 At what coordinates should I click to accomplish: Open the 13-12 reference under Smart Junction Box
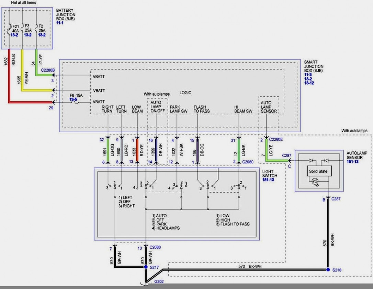(309, 83)
